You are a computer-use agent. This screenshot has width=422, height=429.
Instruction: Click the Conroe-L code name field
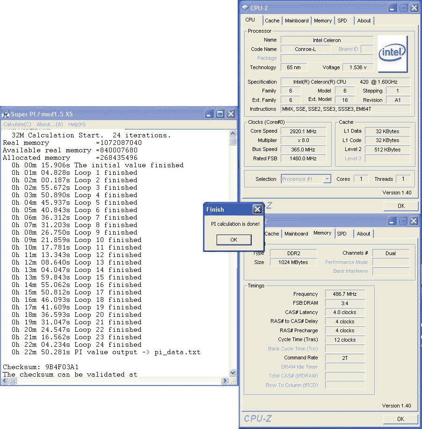306,49
